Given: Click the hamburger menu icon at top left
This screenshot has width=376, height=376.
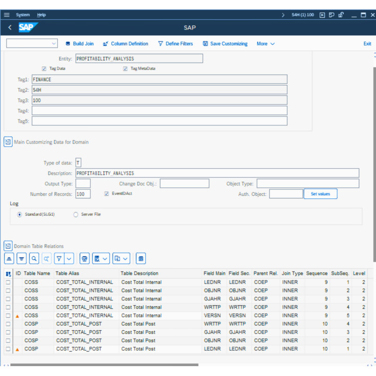Looking at the screenshot, I should pos(7,15).
